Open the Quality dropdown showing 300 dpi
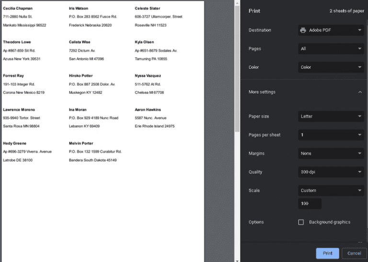The width and height of the screenshot is (368, 262). [x=331, y=172]
